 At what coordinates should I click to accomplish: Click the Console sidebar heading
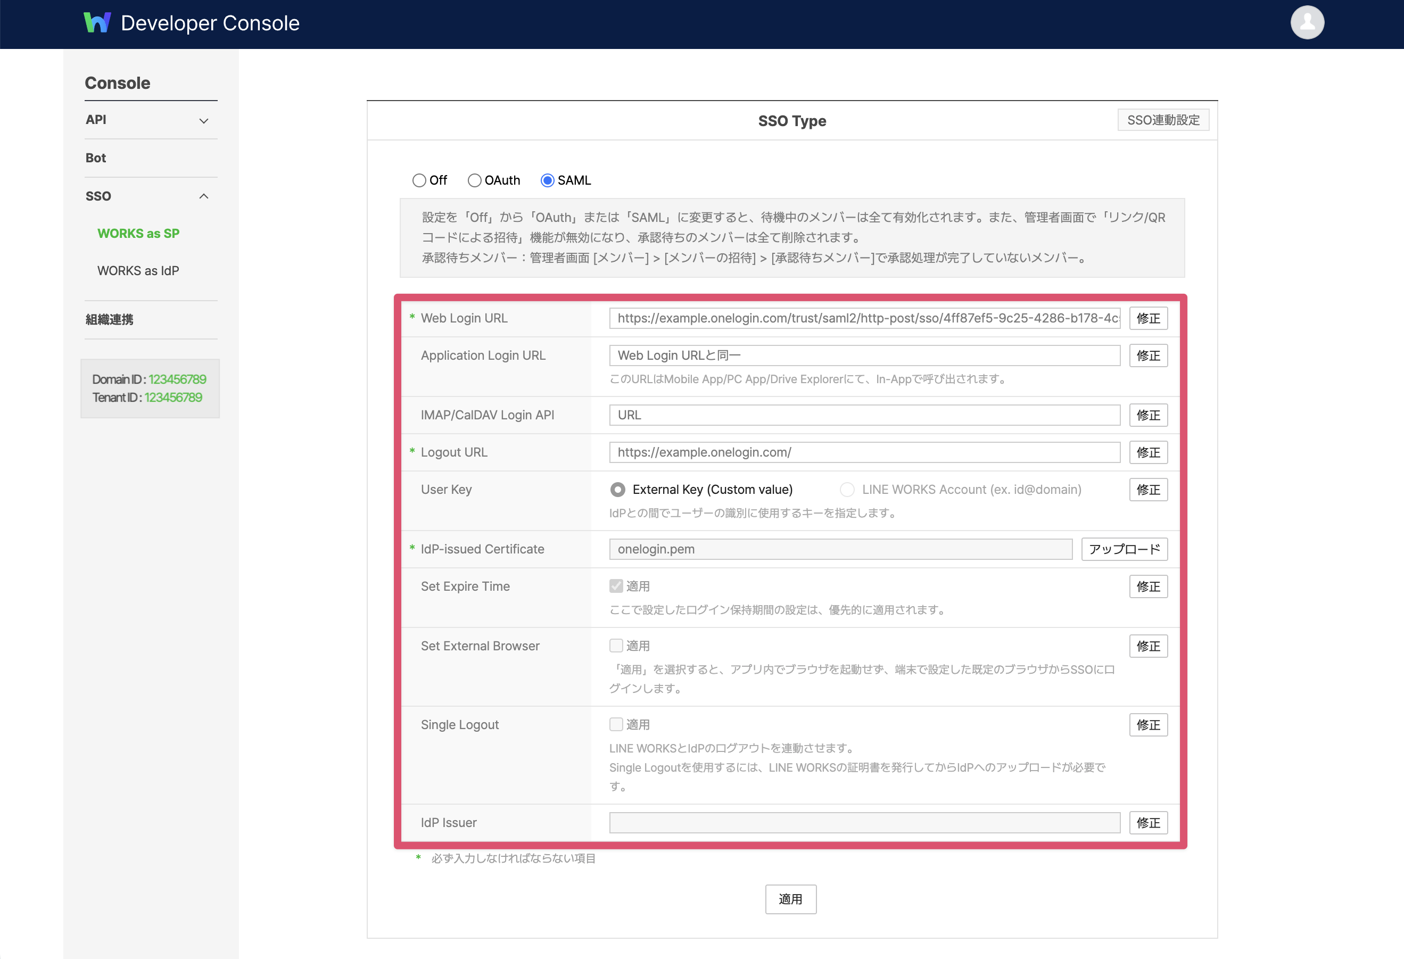point(117,84)
